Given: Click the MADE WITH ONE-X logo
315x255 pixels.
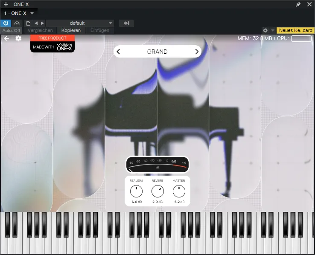Looking at the screenshot, I should (x=52, y=47).
